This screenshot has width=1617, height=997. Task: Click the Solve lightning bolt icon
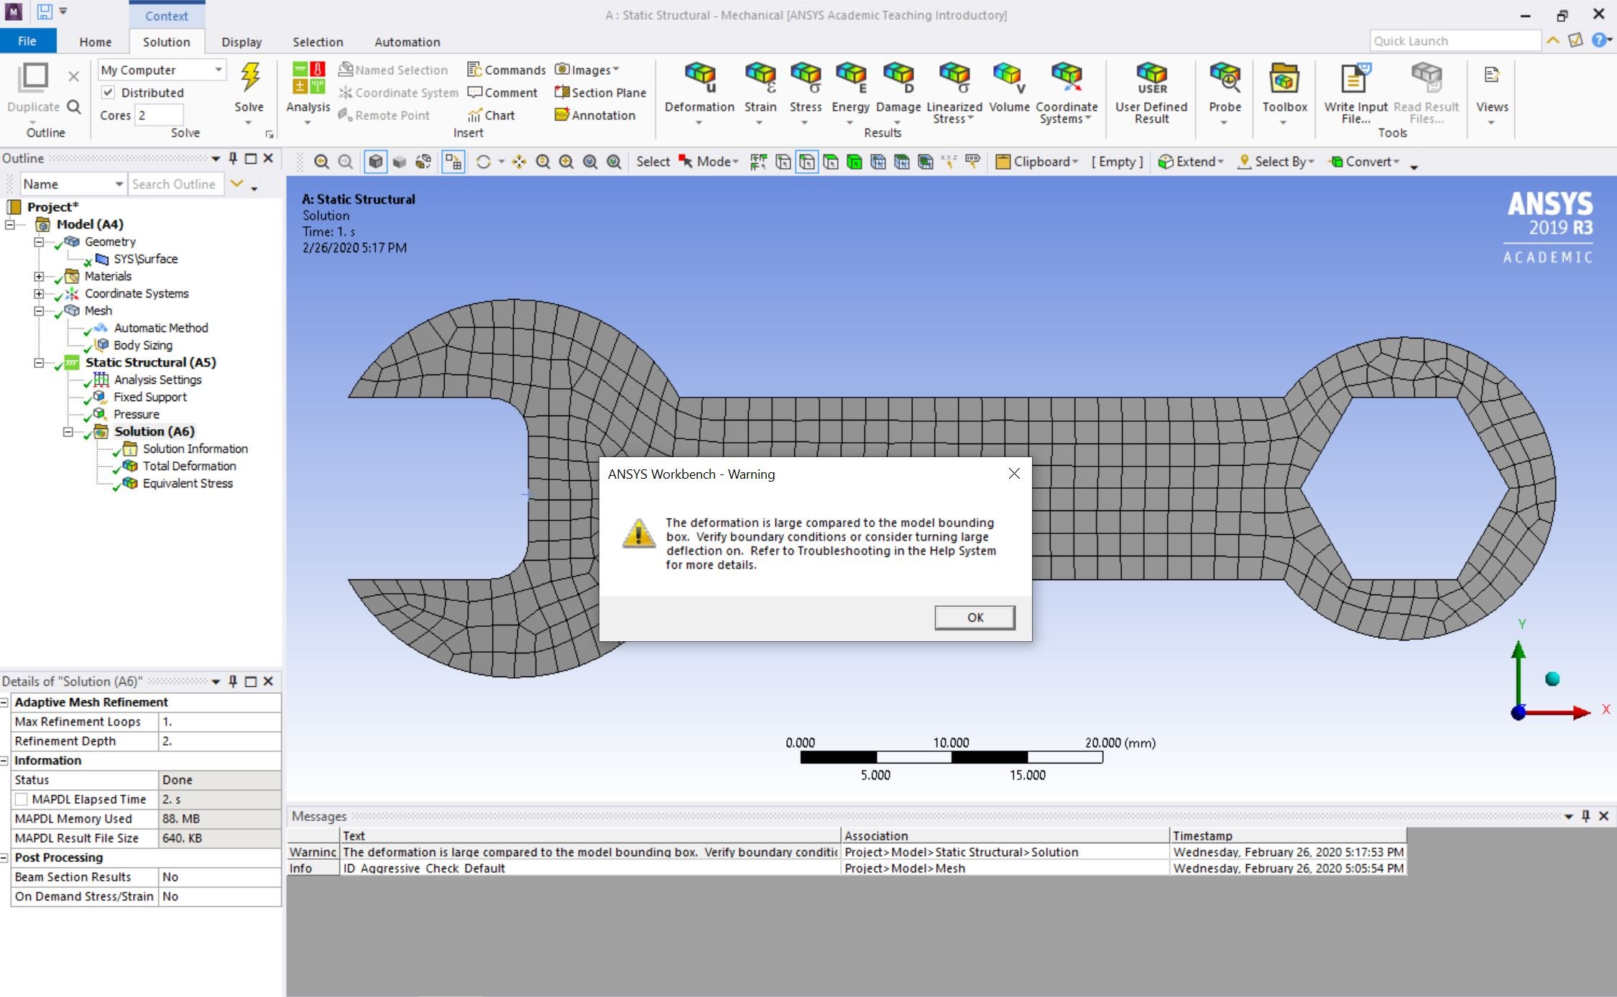pos(249,77)
